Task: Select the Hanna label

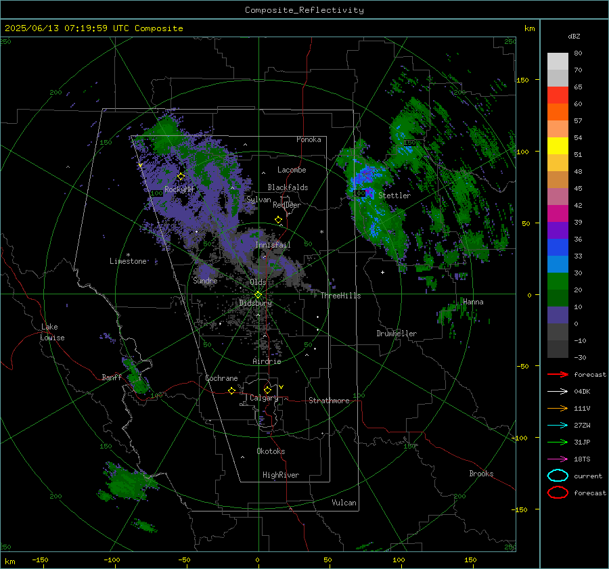Action: pos(473,302)
